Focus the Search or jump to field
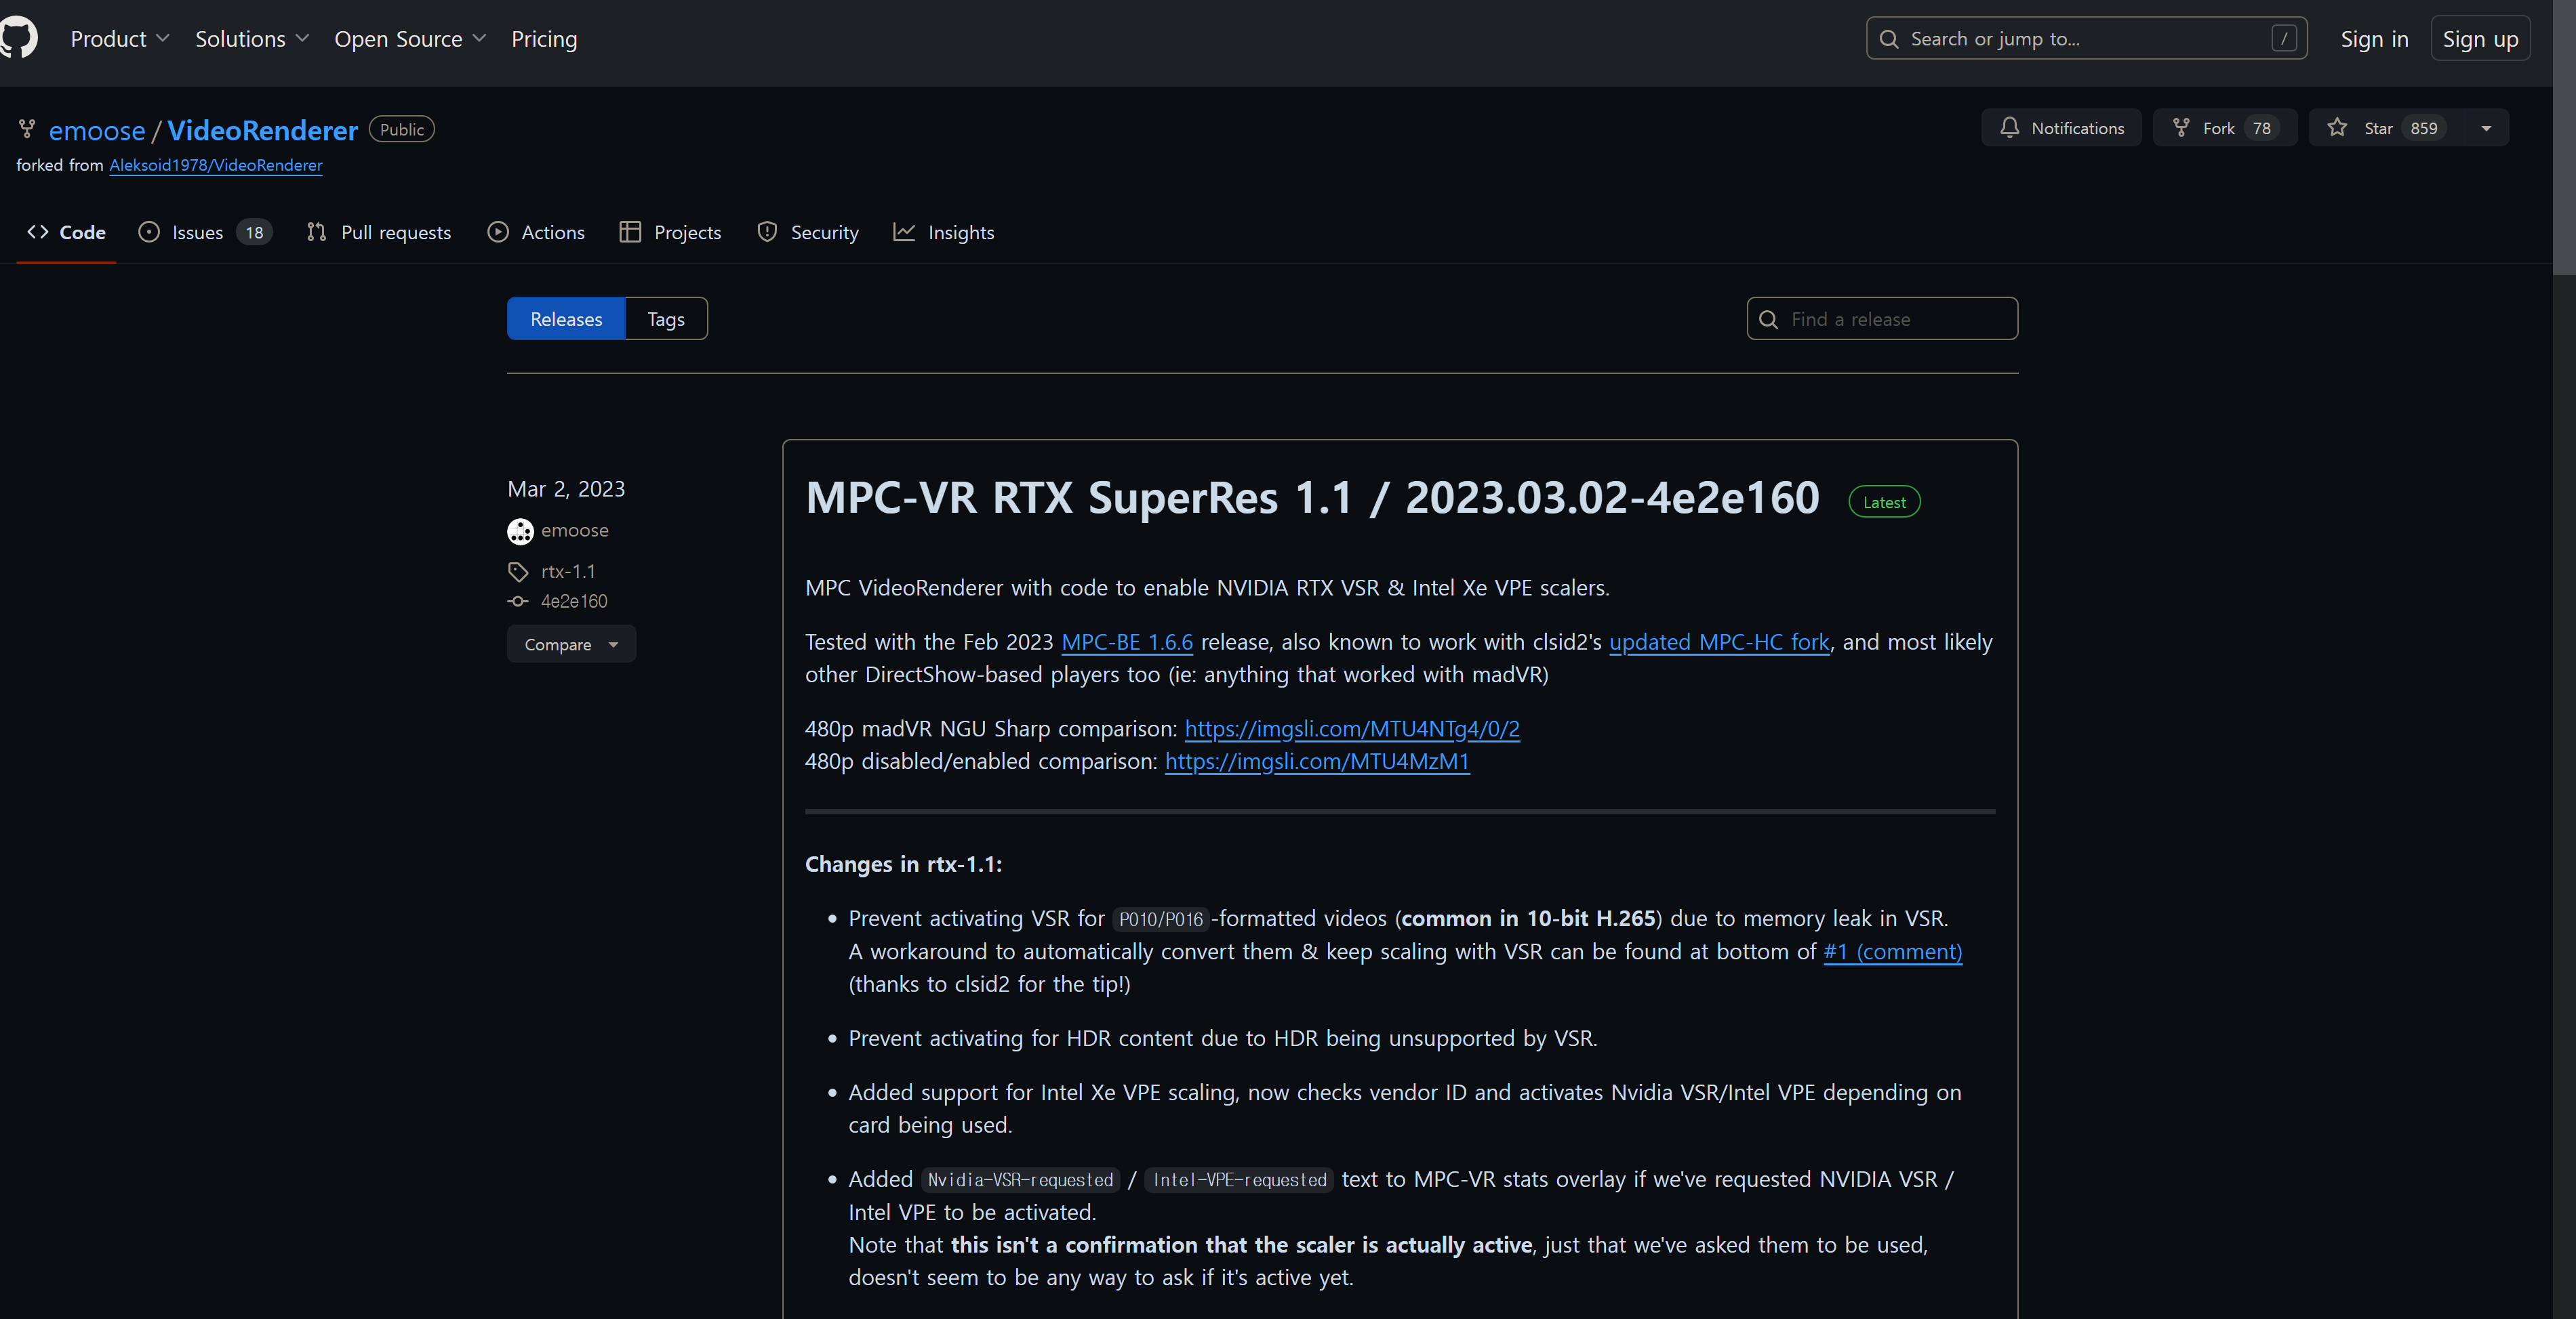The image size is (2576, 1319). [x=2086, y=38]
